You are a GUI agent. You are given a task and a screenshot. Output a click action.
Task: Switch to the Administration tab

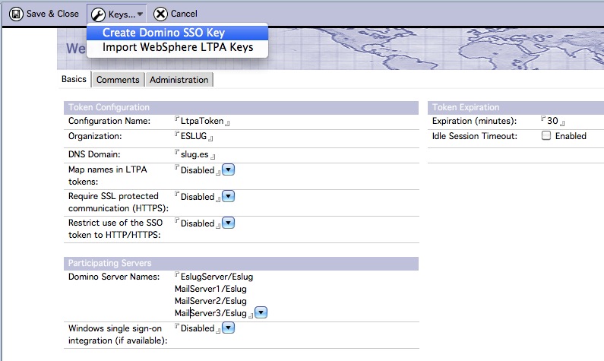[179, 80]
